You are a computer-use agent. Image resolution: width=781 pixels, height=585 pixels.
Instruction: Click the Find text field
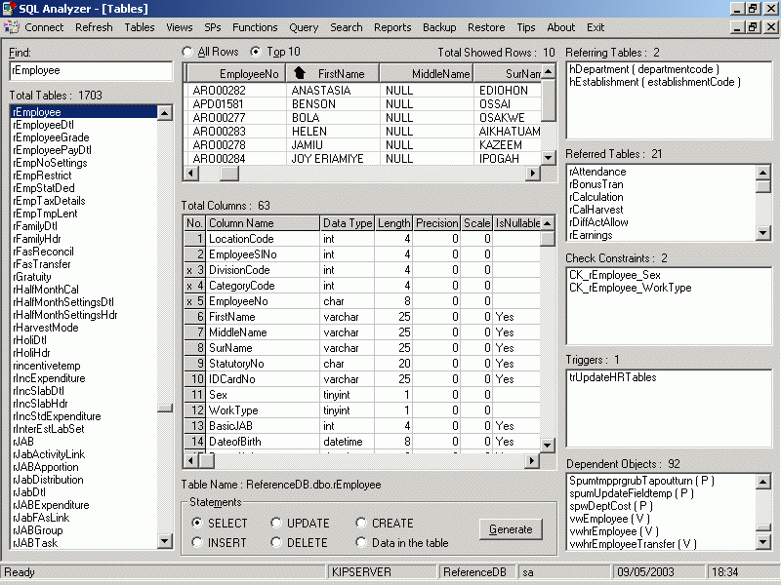tap(91, 70)
